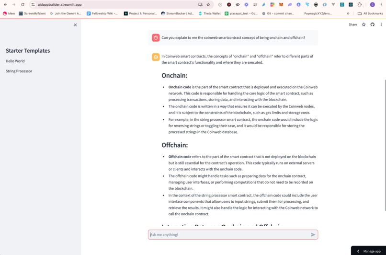Click the purple wing extension icon
Screen dimensions: 386x255
[290, 4]
